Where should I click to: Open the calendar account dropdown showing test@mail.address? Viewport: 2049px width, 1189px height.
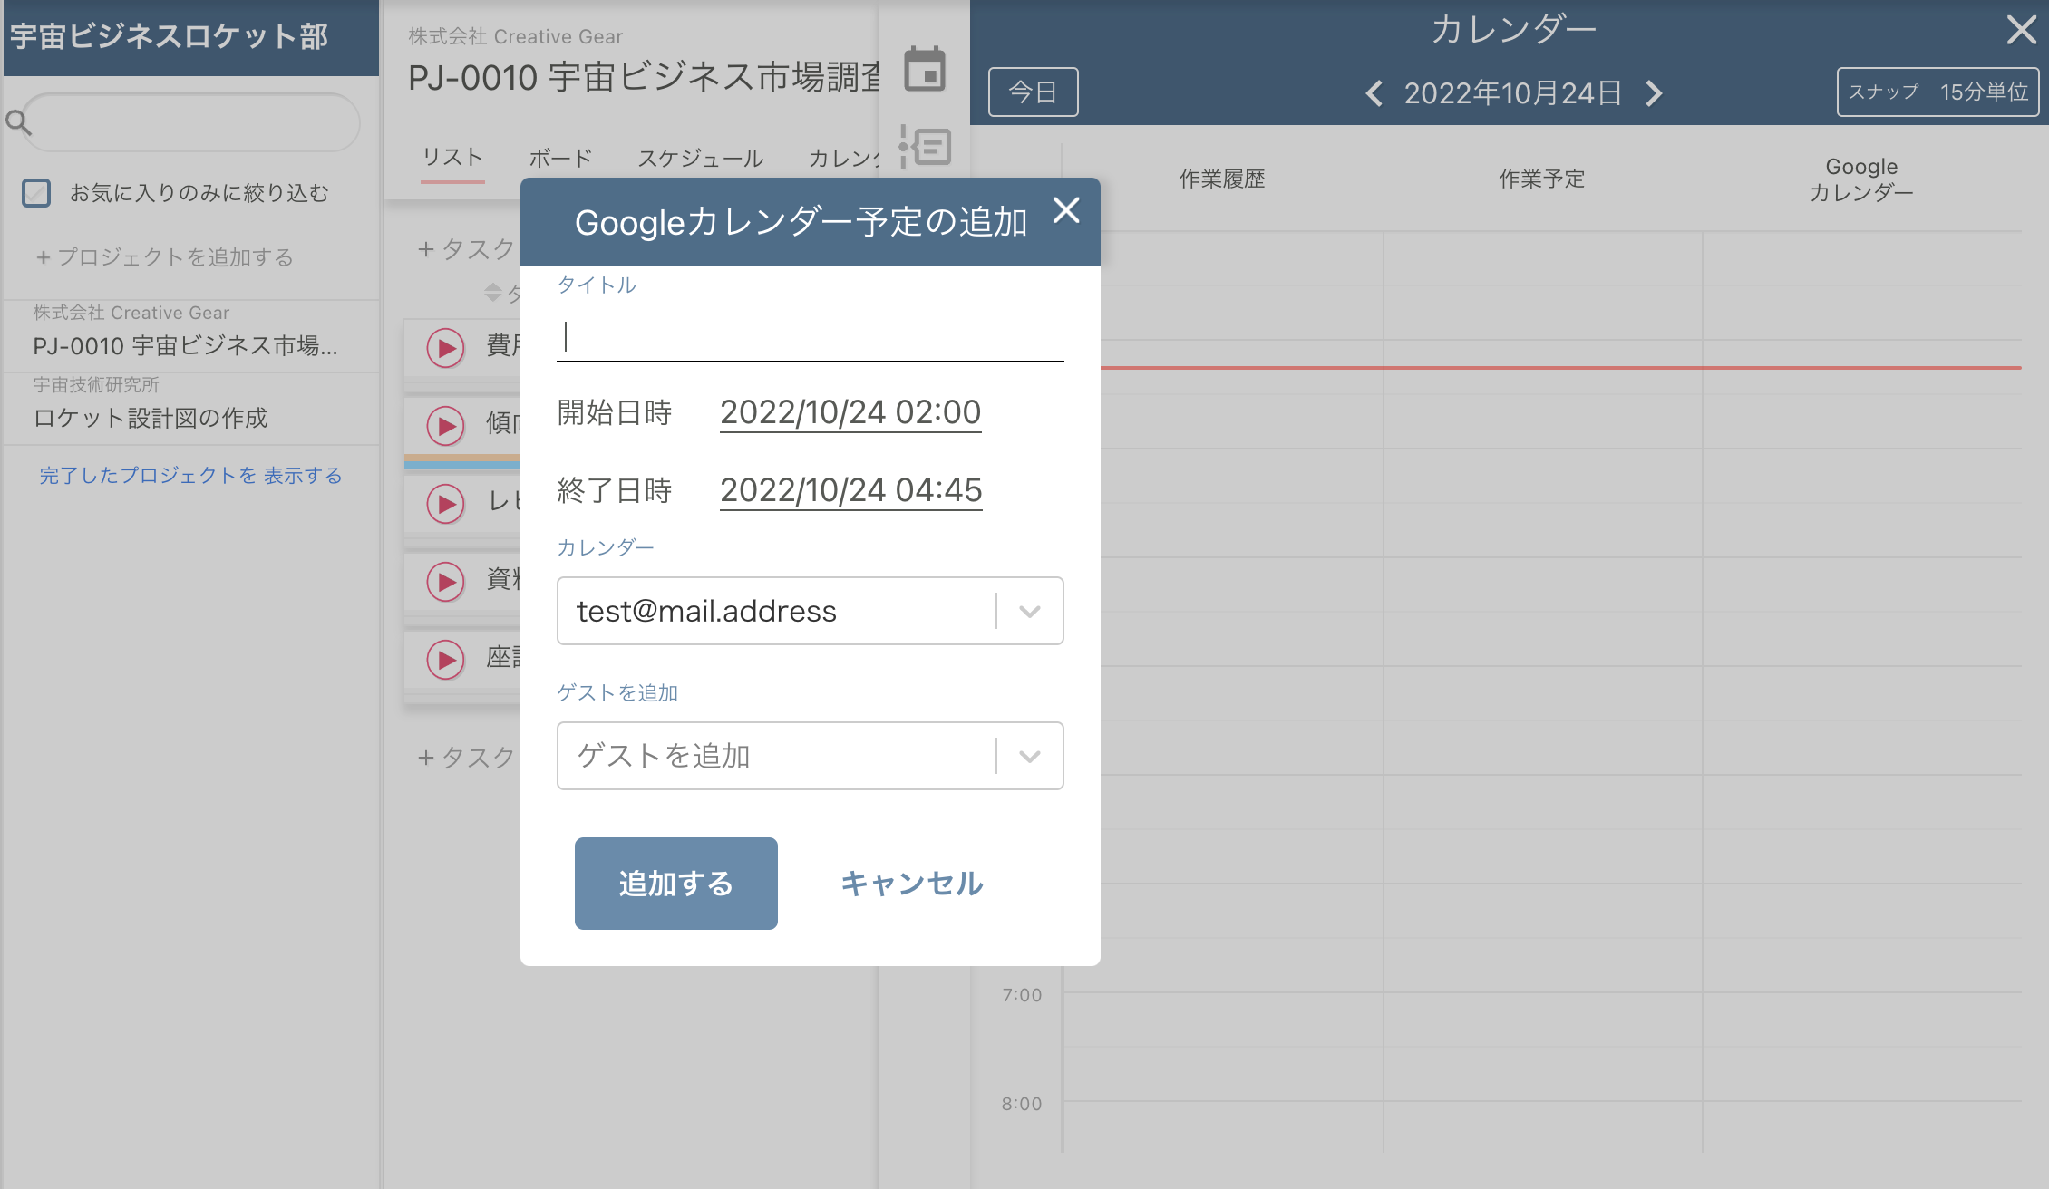tap(1029, 611)
